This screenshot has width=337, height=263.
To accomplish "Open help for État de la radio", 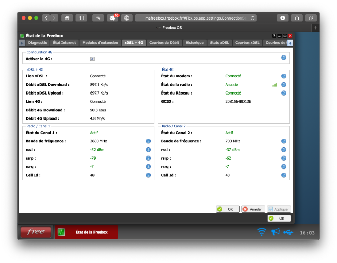I will tap(284, 85).
